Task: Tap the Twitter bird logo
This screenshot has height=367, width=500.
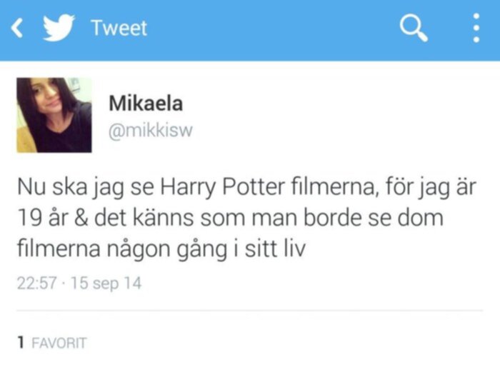Action: pyautogui.click(x=59, y=27)
